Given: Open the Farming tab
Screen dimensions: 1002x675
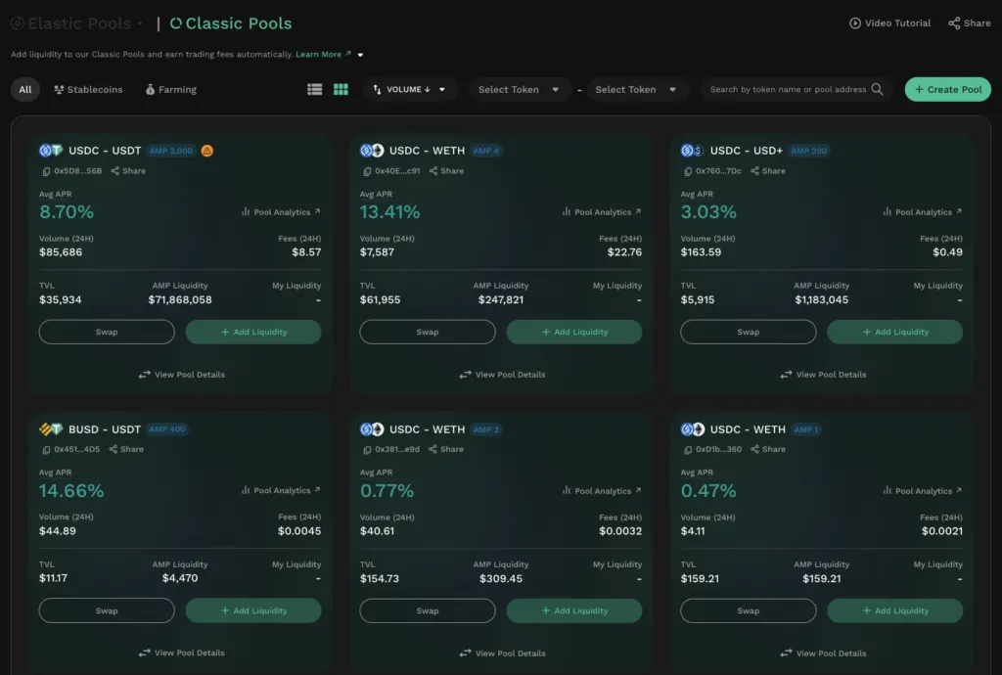Looking at the screenshot, I should coord(170,89).
